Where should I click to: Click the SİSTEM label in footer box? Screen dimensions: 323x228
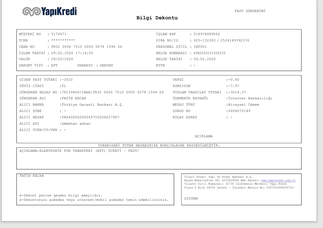coord(191,199)
